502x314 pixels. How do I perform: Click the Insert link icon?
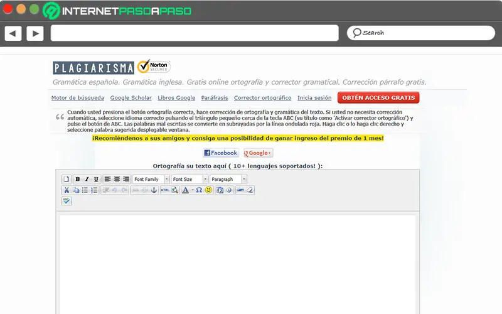(136, 190)
